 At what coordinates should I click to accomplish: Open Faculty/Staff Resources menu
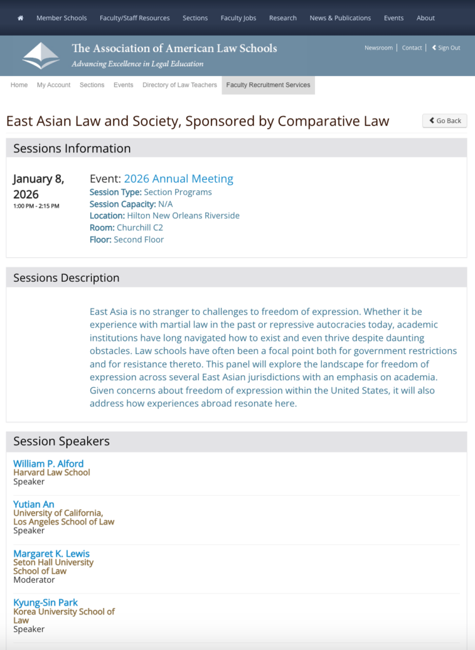135,18
